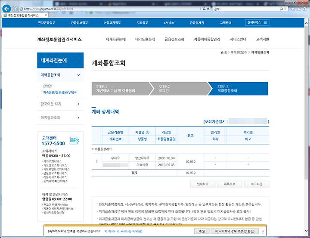Open the e서비스 top menu
This screenshot has height=238, width=310.
pos(169,23)
